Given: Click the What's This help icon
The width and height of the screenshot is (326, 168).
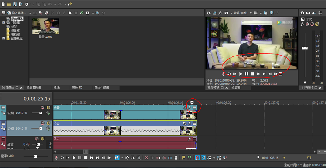Looking at the screenshot, I should click(70, 4).
